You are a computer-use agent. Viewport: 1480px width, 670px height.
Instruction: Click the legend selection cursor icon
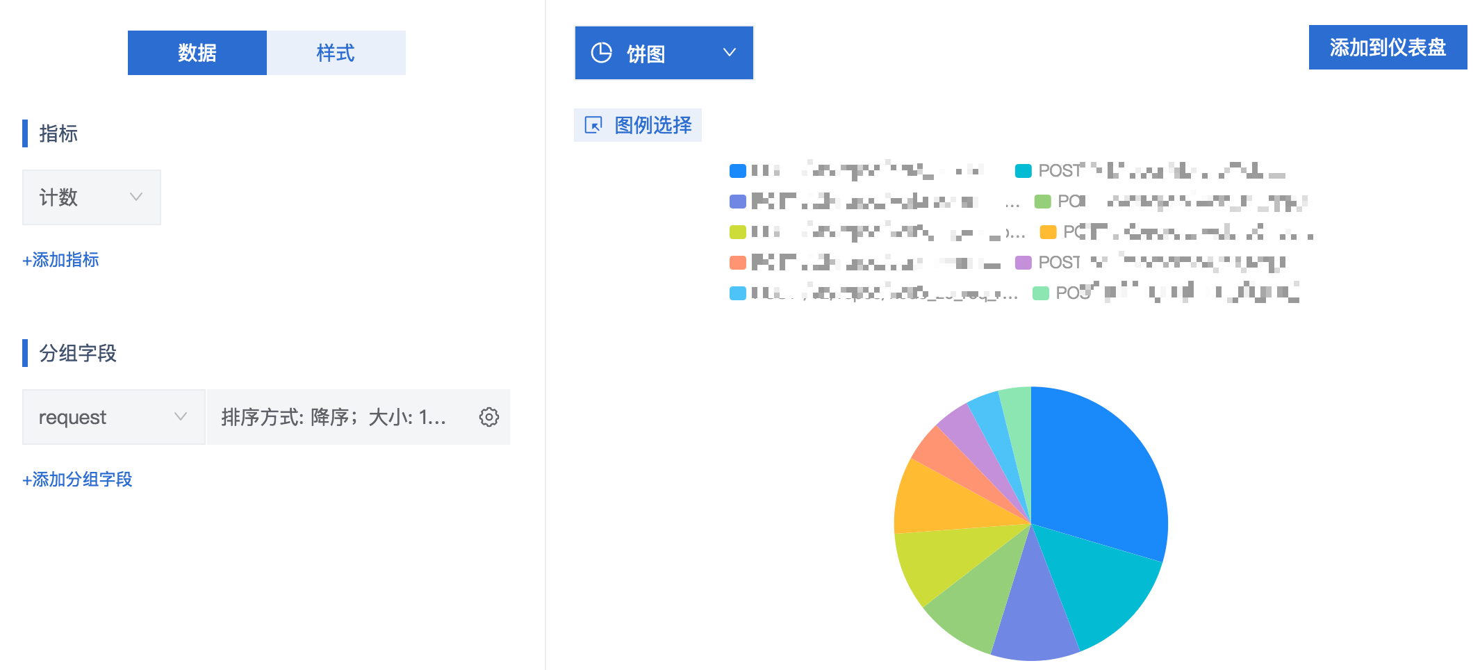coord(593,125)
